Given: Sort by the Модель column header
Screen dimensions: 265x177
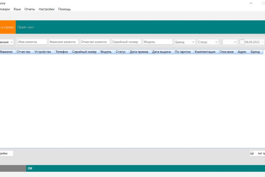Looking at the screenshot, I should click(107, 52).
